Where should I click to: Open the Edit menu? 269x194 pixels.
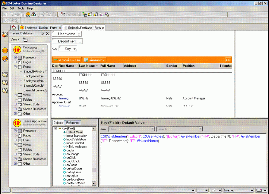point(12,8)
